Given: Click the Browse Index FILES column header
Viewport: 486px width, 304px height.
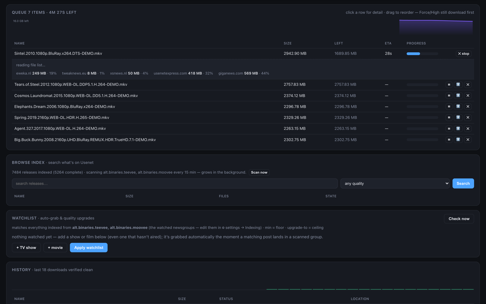Looking at the screenshot, I should pyautogui.click(x=224, y=196).
